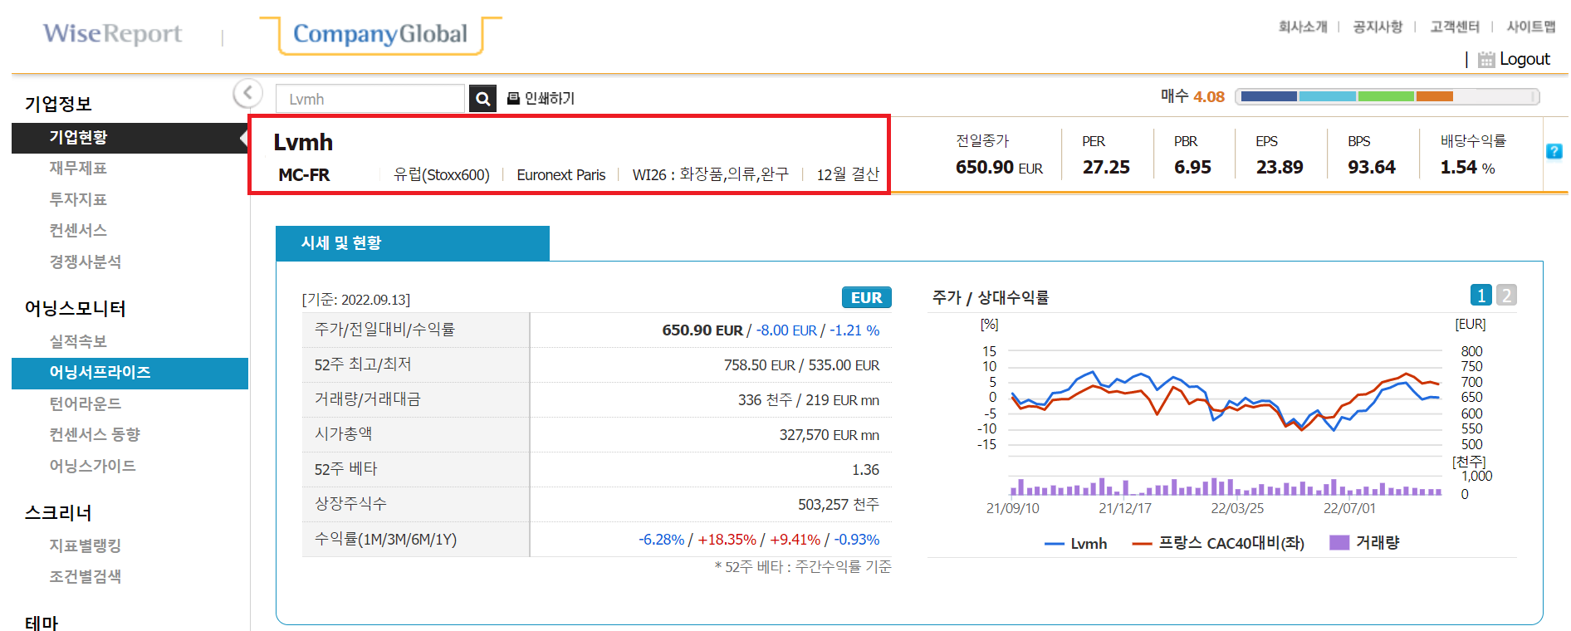Click the magnifier search button
The height and width of the screenshot is (631, 1571).
482,99
